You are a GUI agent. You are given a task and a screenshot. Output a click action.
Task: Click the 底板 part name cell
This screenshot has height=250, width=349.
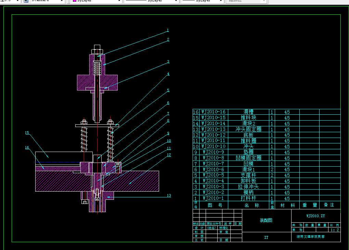[248, 135]
